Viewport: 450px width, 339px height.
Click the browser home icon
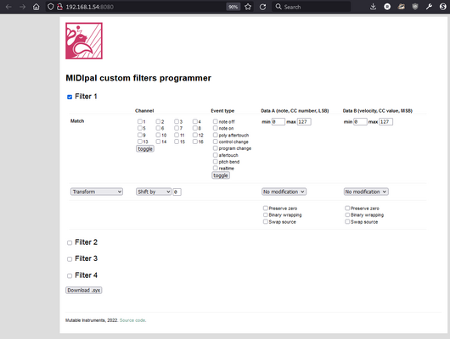point(37,7)
